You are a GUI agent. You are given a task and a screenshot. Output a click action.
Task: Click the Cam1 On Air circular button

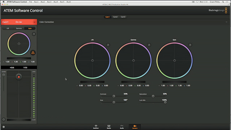coord(34,22)
